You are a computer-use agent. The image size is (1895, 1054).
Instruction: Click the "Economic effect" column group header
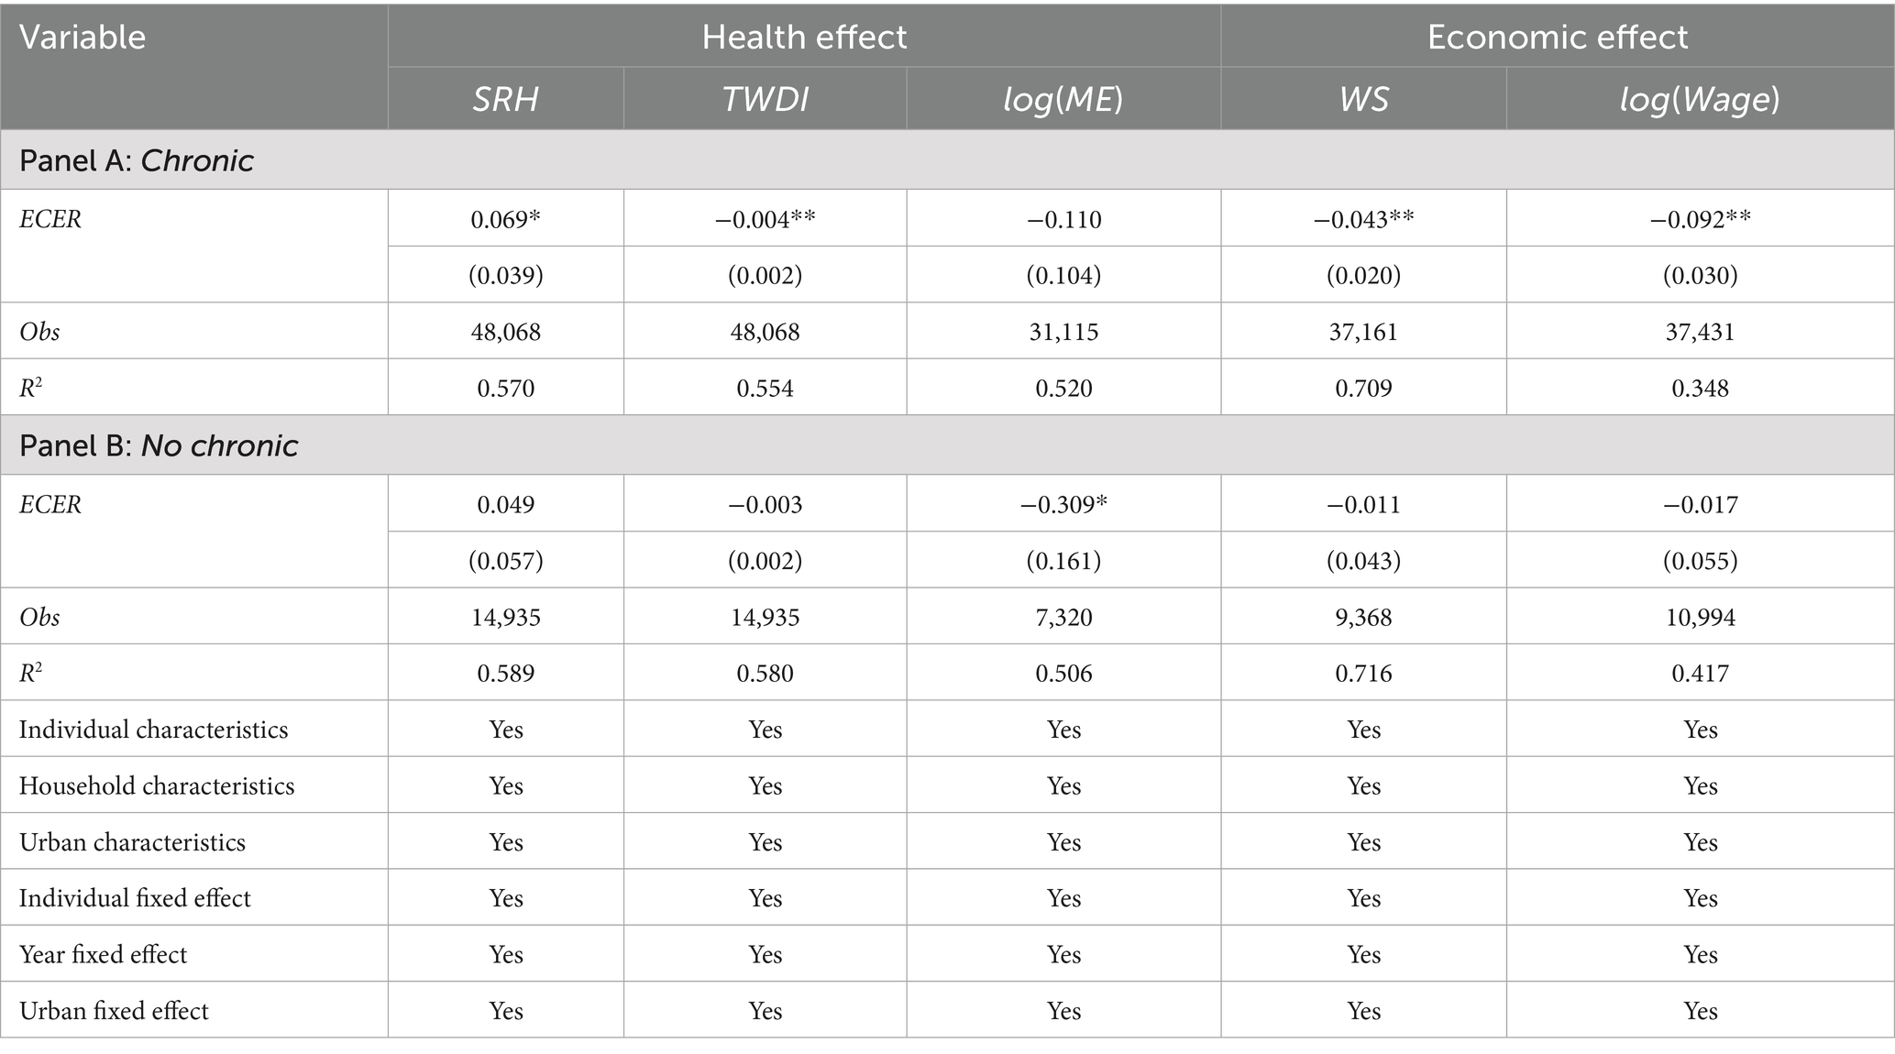pyautogui.click(x=1557, y=37)
